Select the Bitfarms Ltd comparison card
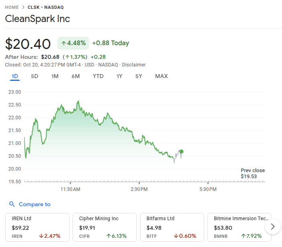 pos(172,227)
